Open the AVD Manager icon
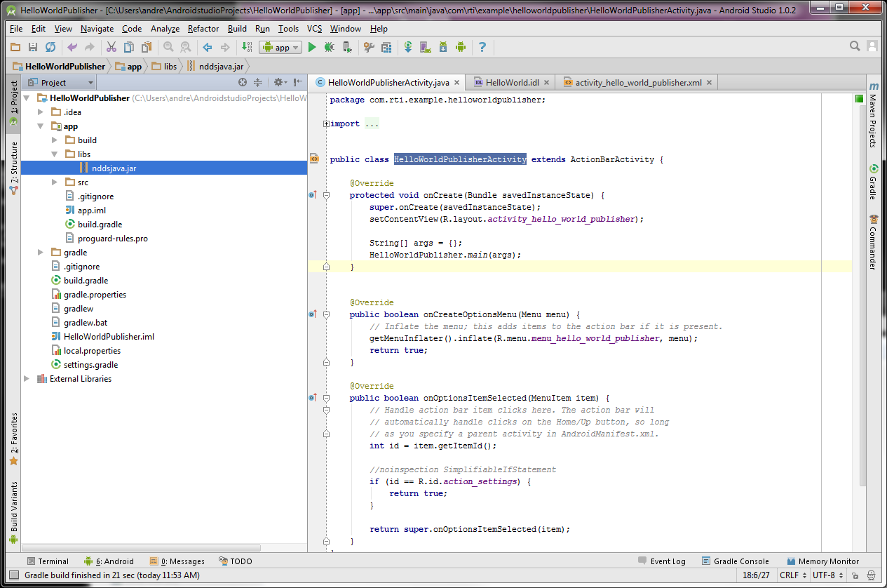 [x=426, y=47]
